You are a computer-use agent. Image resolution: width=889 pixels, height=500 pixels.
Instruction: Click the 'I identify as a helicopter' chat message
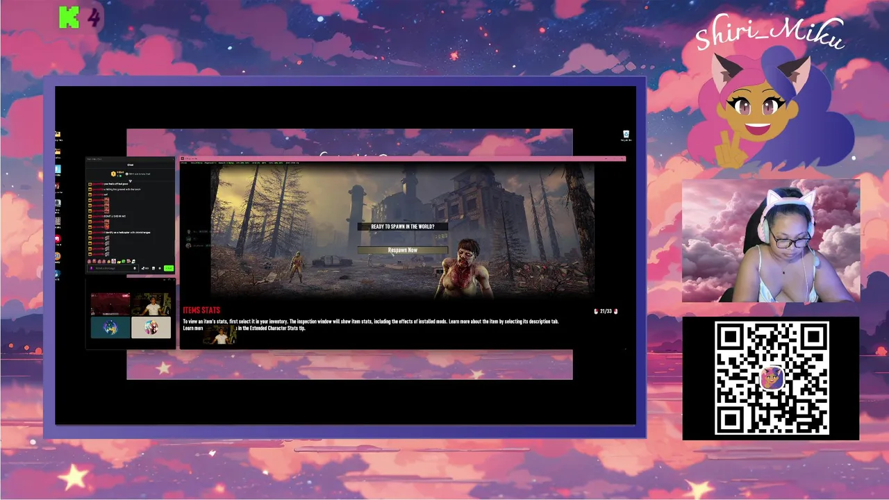tap(119, 233)
